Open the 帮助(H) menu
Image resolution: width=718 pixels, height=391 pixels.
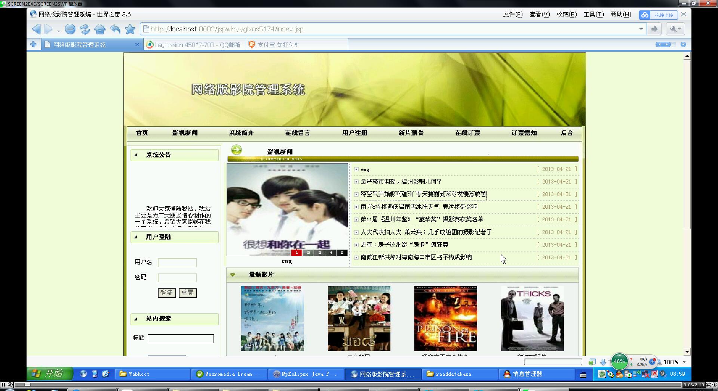pyautogui.click(x=621, y=14)
